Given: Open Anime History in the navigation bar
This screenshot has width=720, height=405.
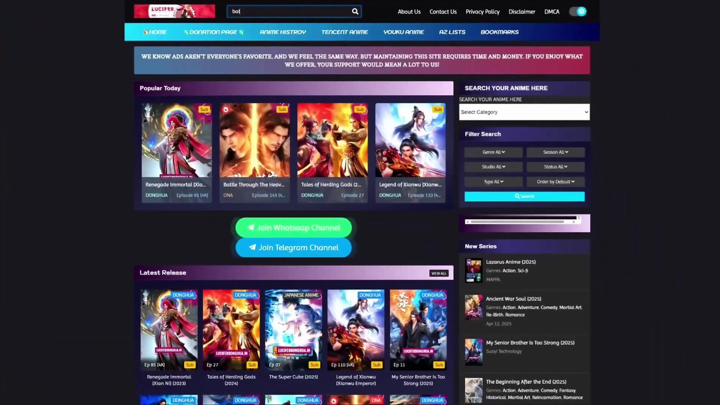Looking at the screenshot, I should click(283, 32).
